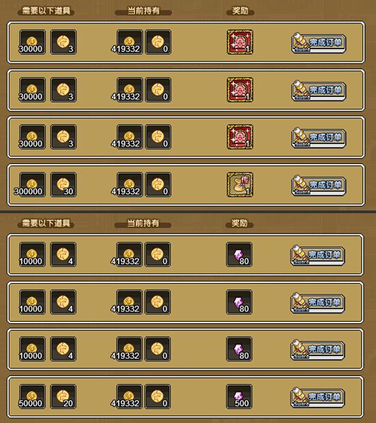The image size is (376, 423).
Task: Click the 300000 gold coin requirement icon
Action: pyautogui.click(x=32, y=185)
